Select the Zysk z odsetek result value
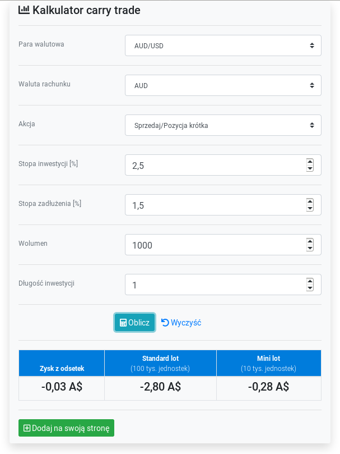The height and width of the screenshot is (454, 340). tap(62, 387)
